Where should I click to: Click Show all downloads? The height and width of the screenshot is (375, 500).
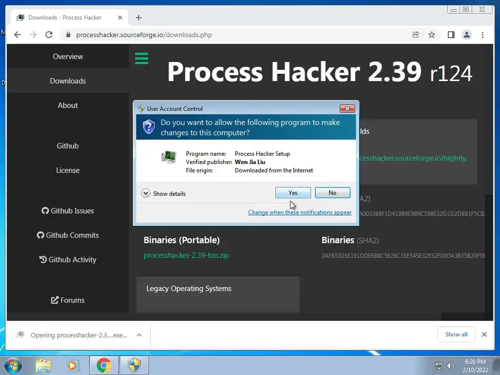457,334
